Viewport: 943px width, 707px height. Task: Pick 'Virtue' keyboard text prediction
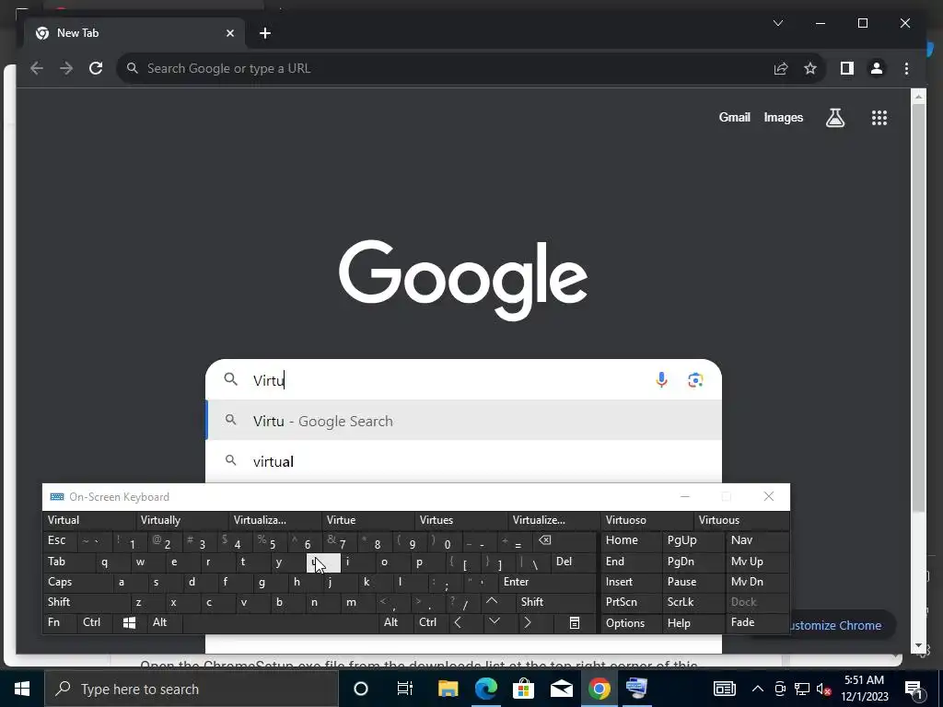coord(368,520)
